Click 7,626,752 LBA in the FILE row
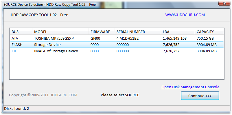 click(171, 51)
